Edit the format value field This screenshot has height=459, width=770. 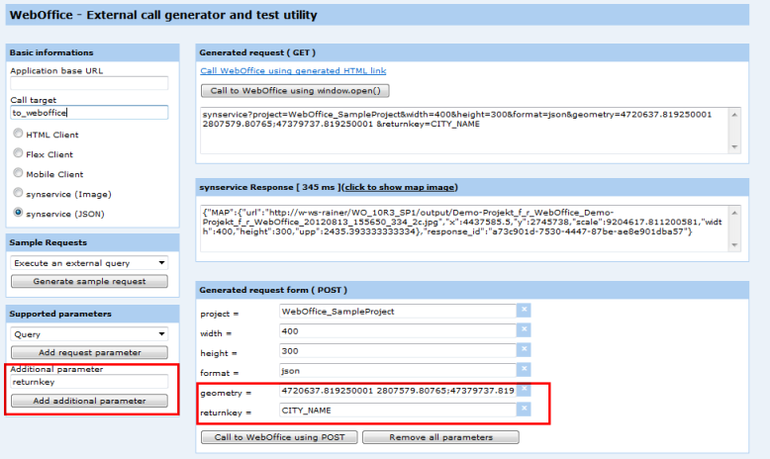click(398, 371)
